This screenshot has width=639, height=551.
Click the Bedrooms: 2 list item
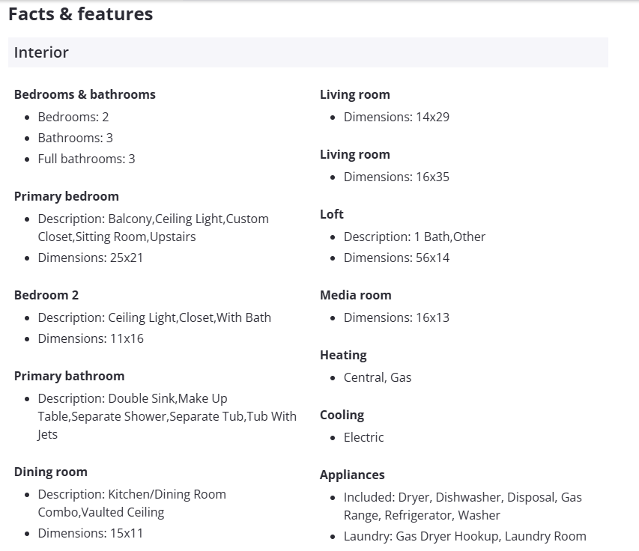pos(73,117)
